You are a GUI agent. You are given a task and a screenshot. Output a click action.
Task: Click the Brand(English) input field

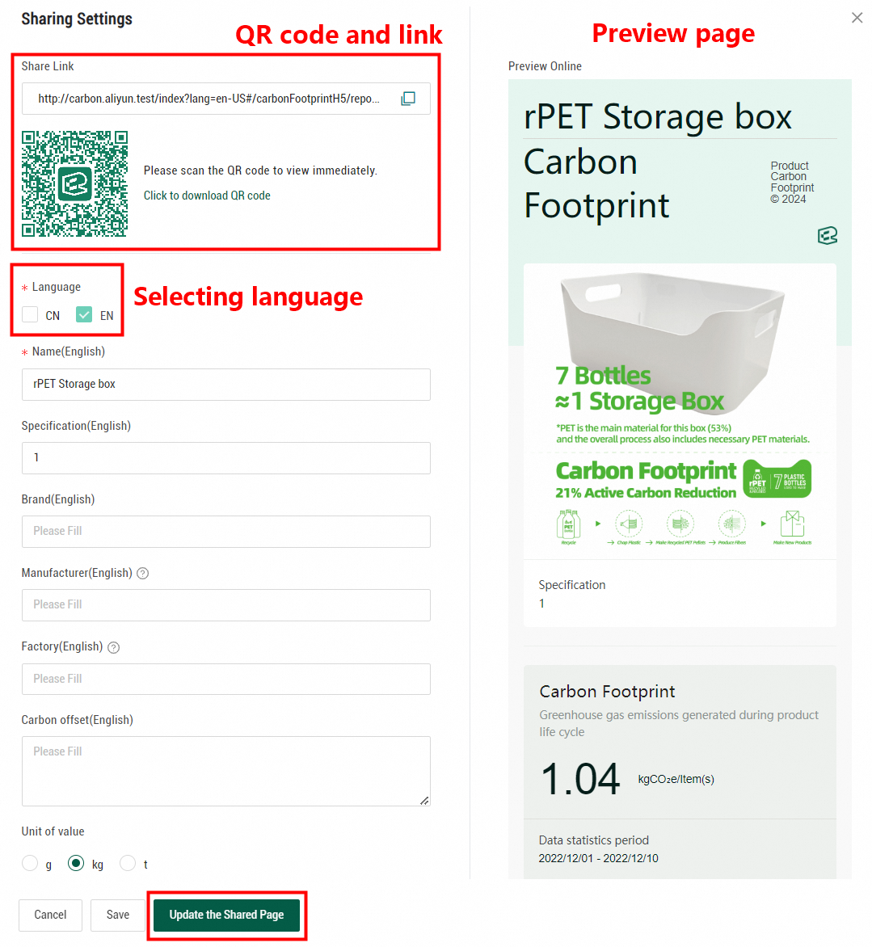(225, 532)
